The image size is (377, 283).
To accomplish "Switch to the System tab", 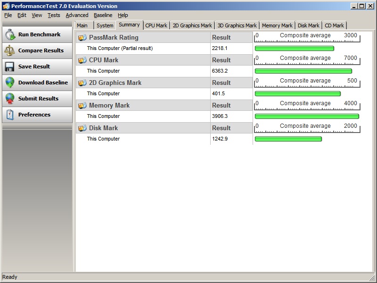I will tap(105, 25).
